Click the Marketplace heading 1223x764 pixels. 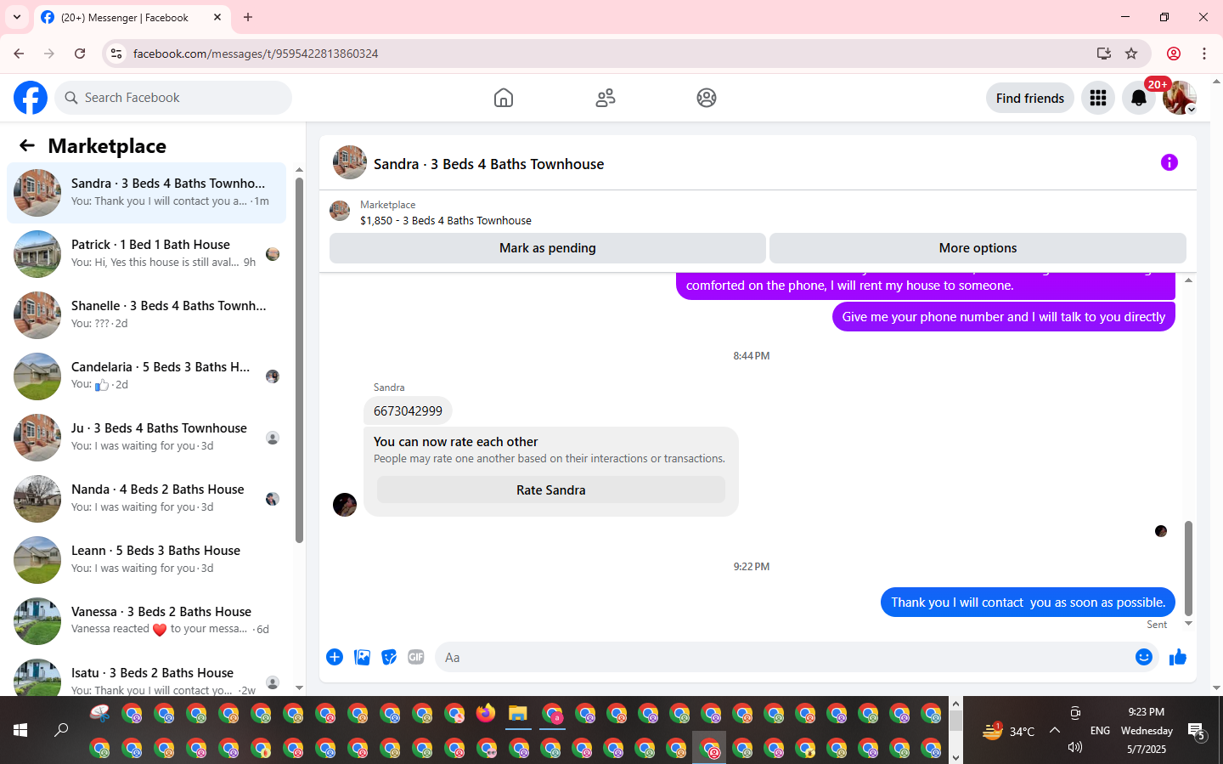click(x=107, y=145)
